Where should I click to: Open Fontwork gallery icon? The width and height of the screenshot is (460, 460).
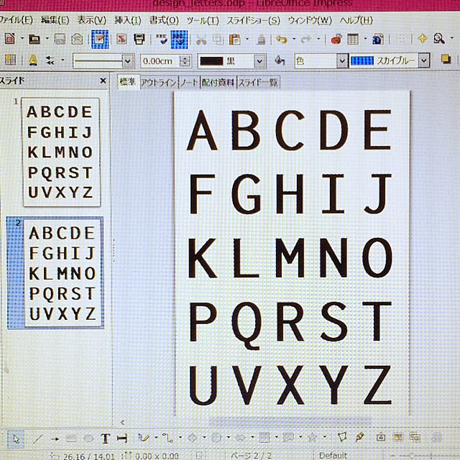coord(381,438)
